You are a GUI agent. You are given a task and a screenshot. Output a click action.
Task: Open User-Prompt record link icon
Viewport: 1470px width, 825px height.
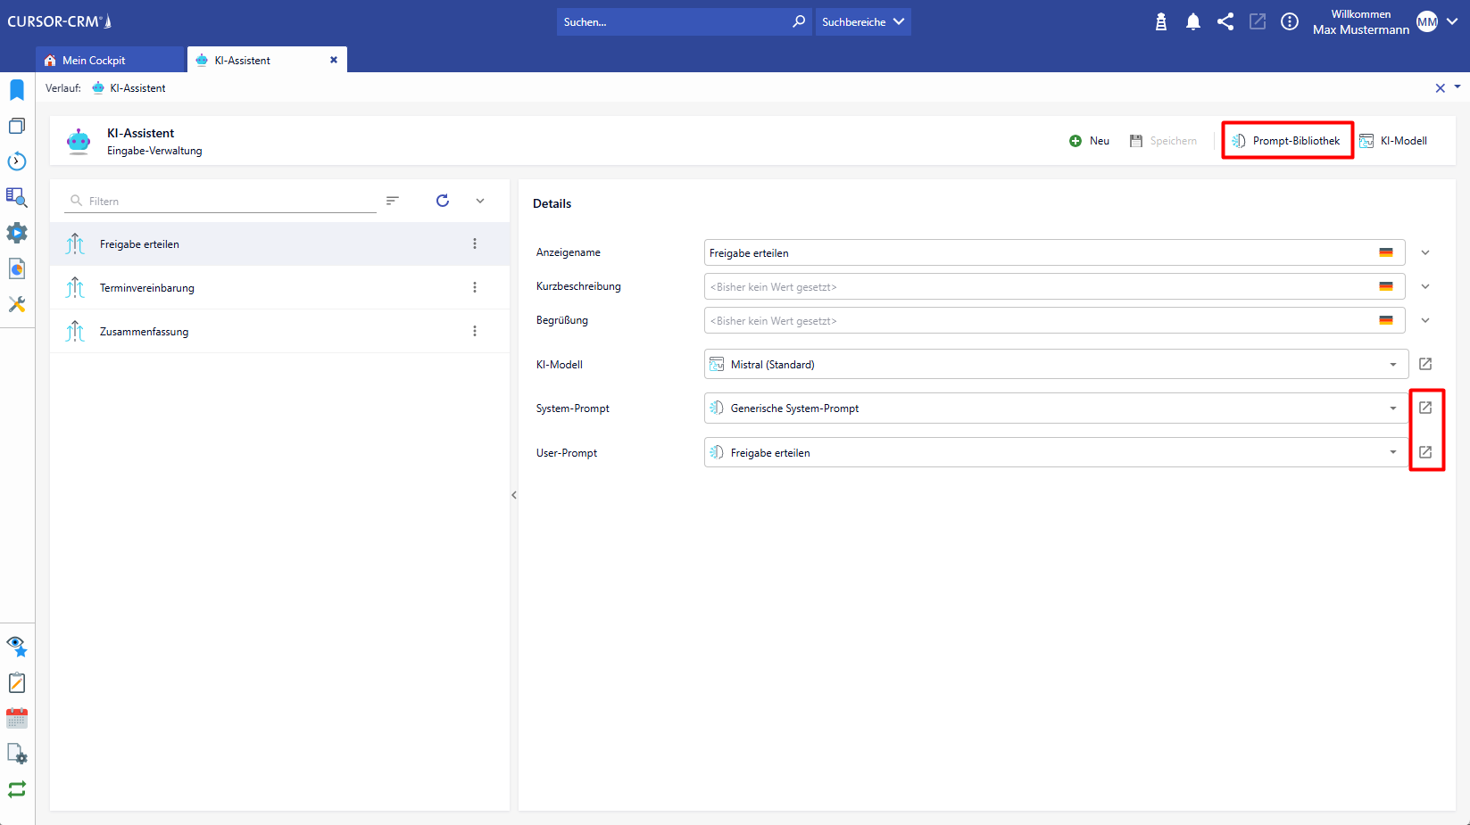[x=1425, y=452]
